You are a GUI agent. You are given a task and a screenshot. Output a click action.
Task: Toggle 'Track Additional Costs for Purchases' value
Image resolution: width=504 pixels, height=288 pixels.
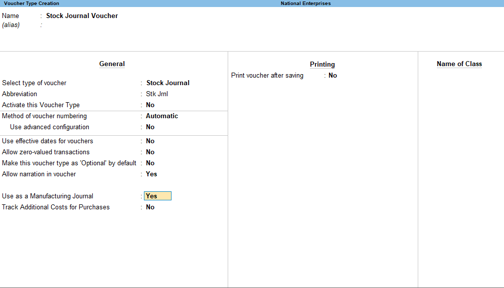click(x=150, y=207)
